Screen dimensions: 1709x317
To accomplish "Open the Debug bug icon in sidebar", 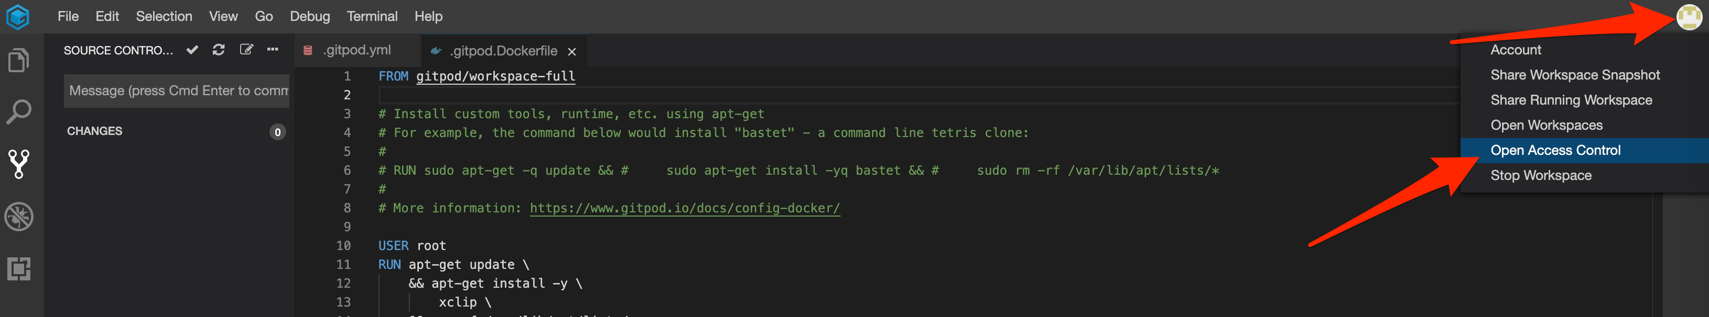I will coord(18,217).
